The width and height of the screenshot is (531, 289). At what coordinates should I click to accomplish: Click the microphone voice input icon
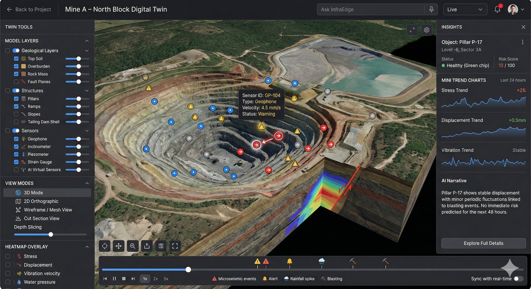pyautogui.click(x=431, y=9)
